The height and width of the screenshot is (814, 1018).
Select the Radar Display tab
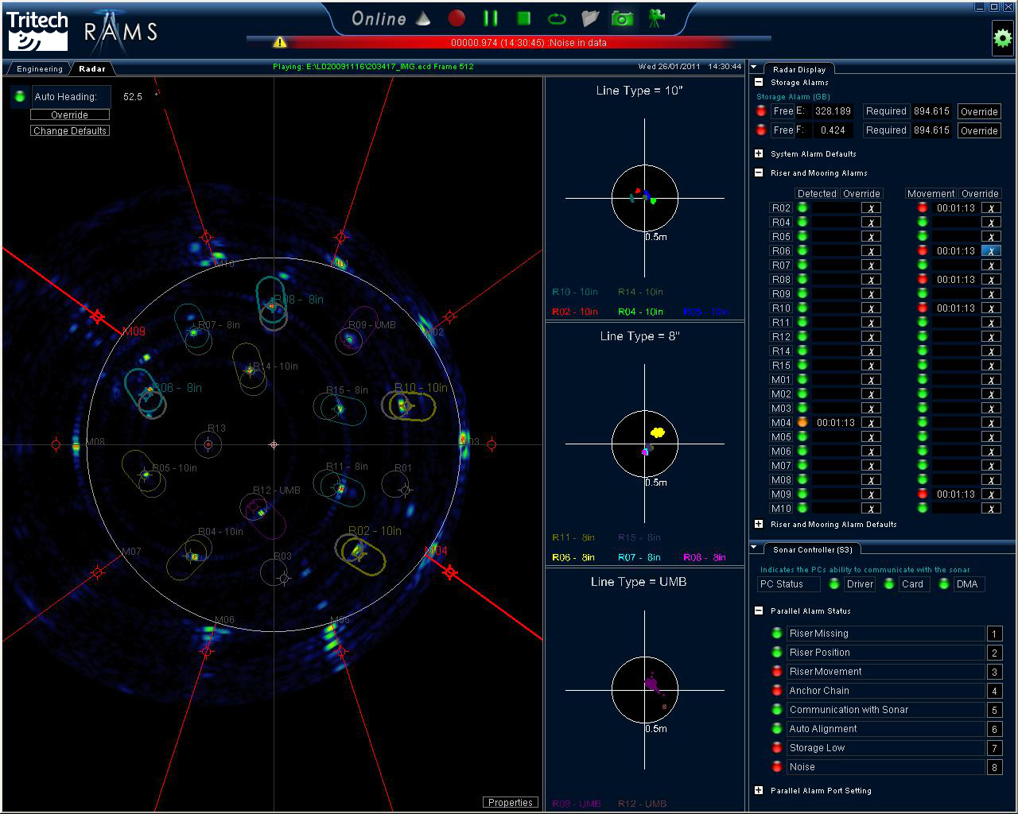[x=798, y=69]
